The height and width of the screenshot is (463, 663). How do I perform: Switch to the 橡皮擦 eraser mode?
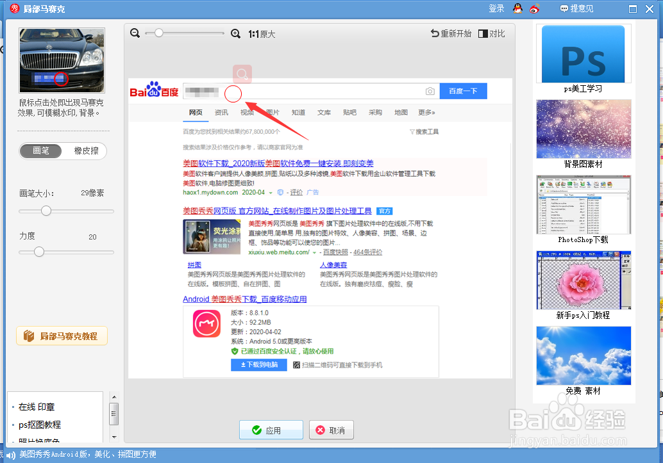[x=87, y=151]
